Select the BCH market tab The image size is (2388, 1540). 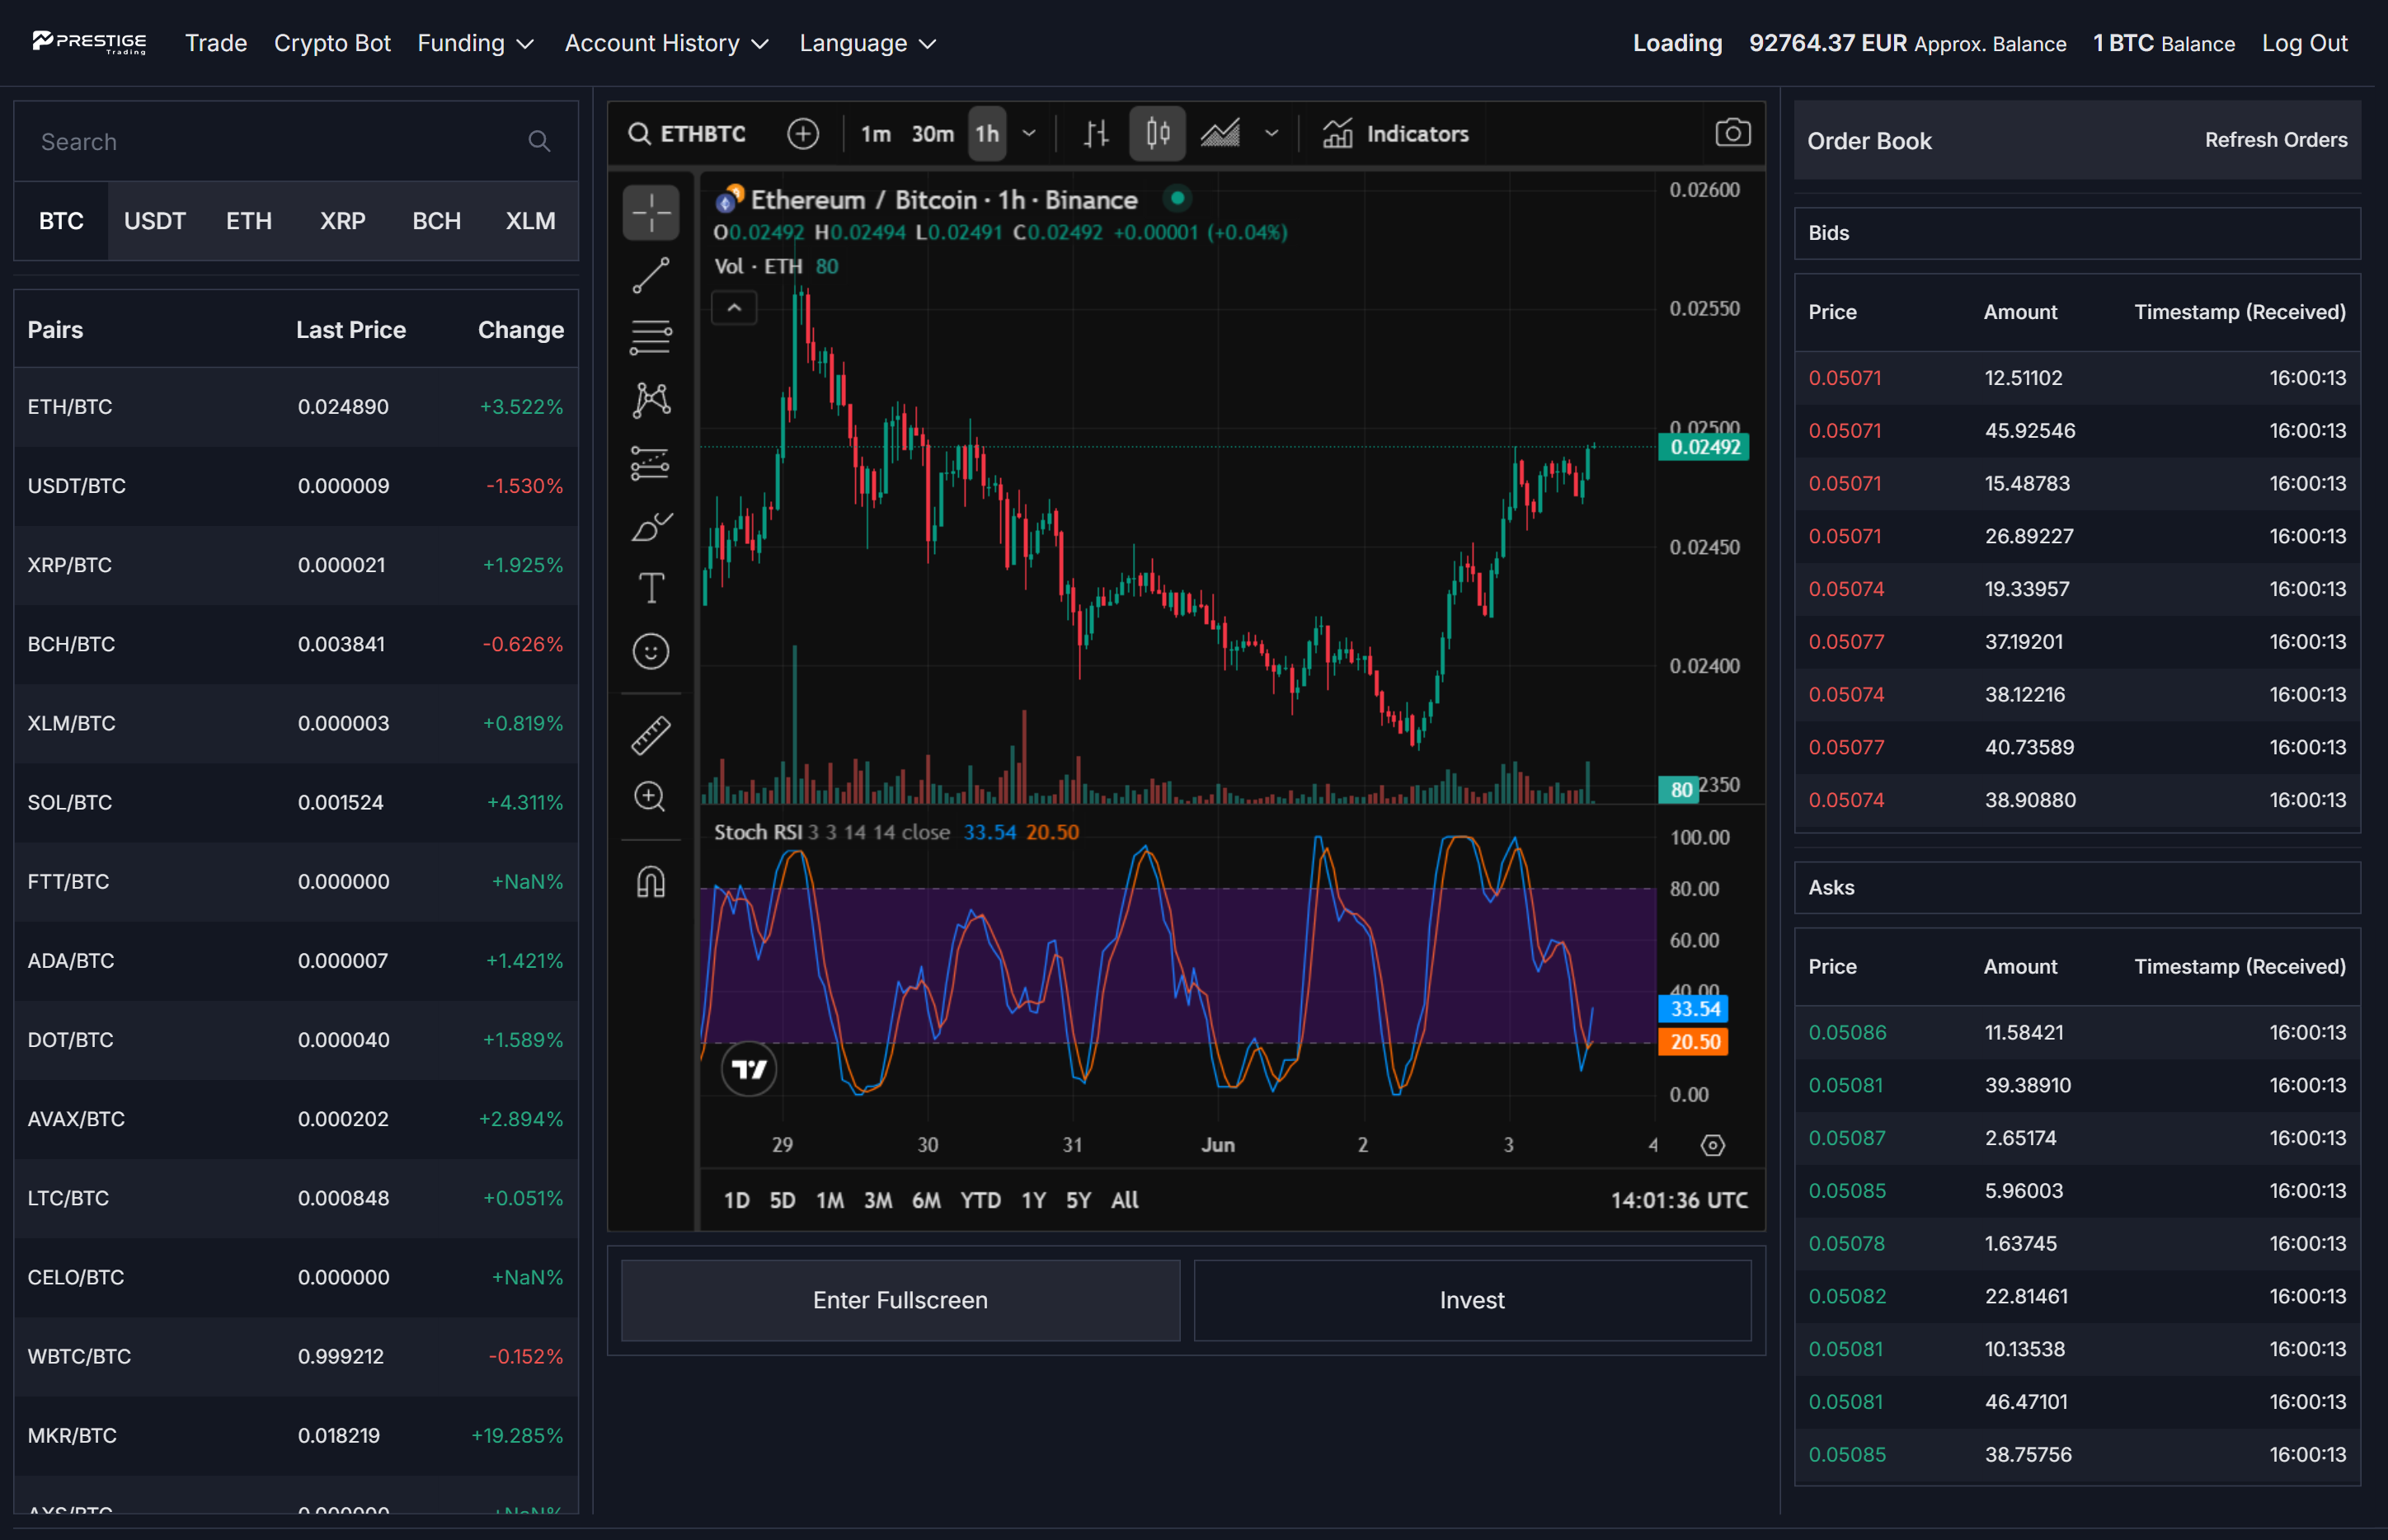[x=437, y=221]
